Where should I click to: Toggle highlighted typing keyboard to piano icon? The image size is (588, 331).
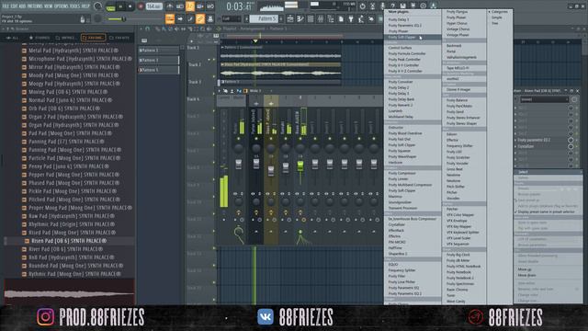[x=170, y=18]
